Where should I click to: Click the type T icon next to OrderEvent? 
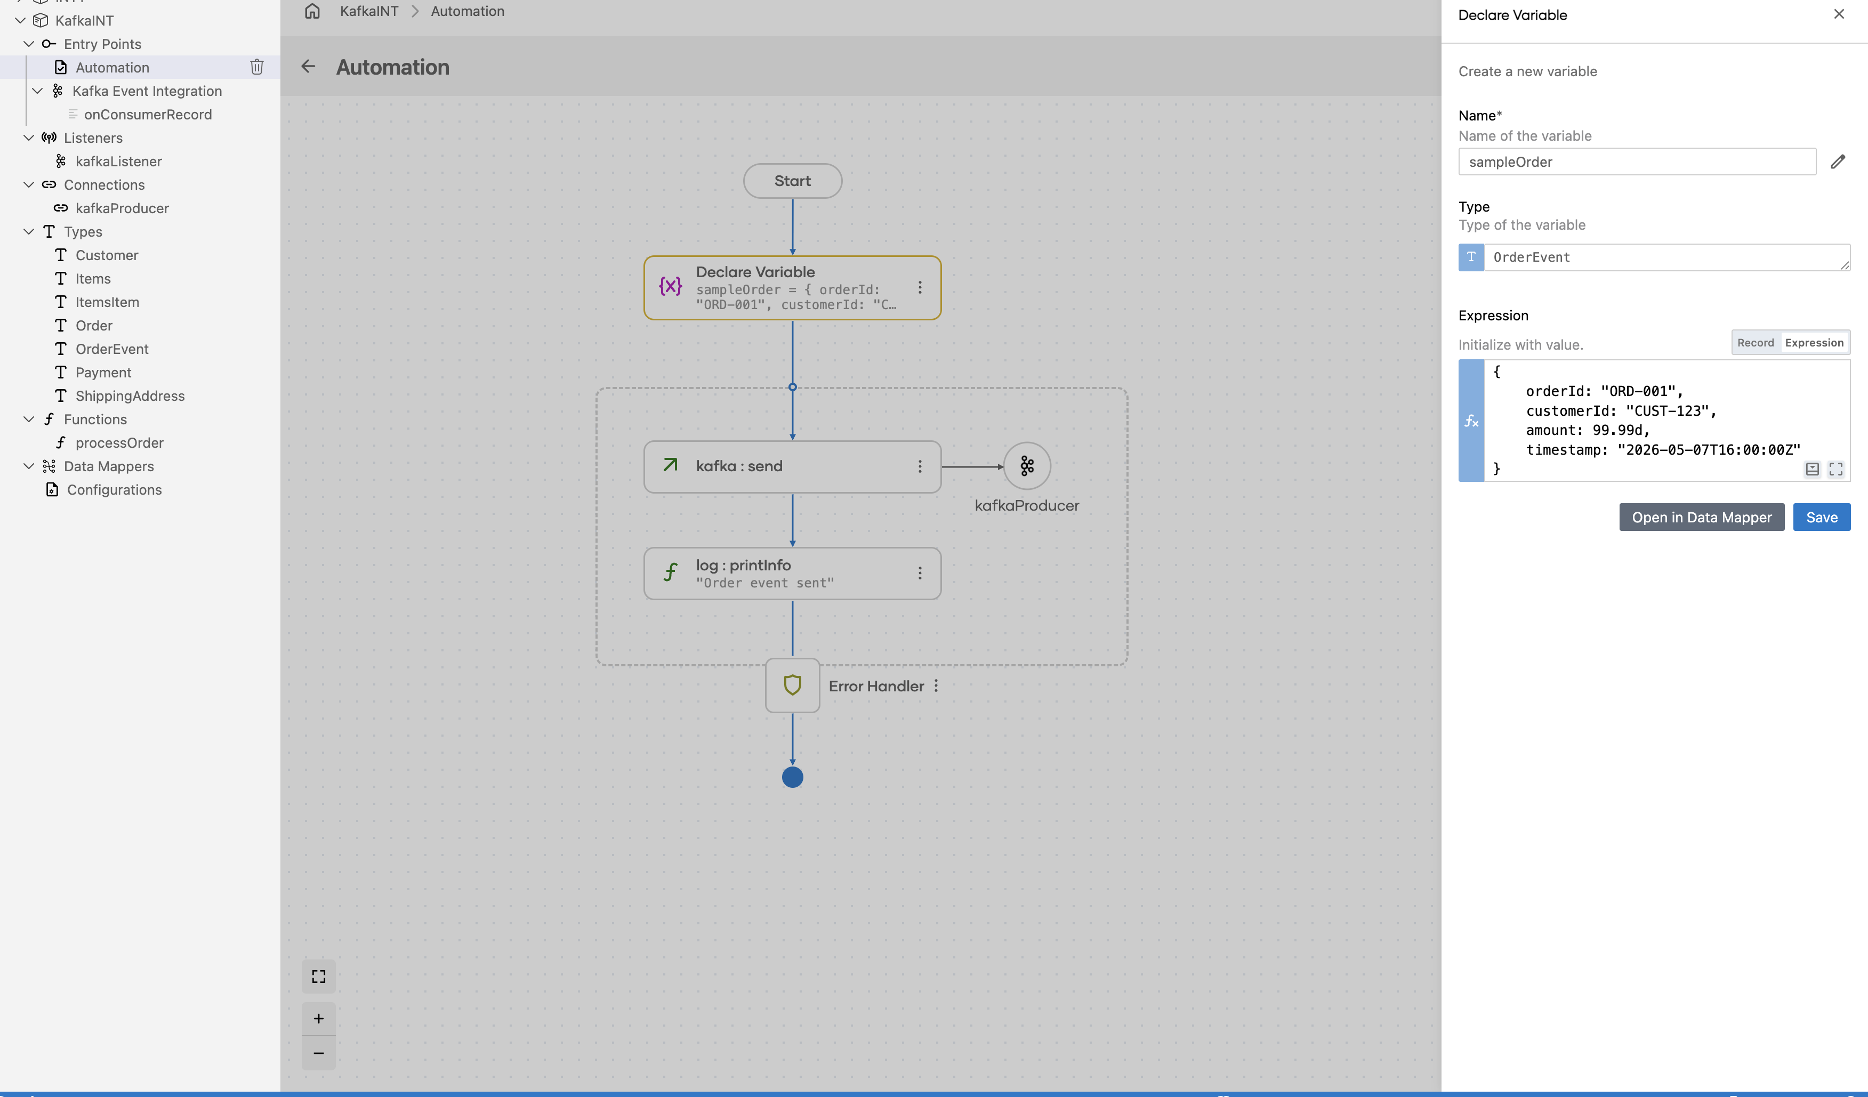(x=1471, y=257)
